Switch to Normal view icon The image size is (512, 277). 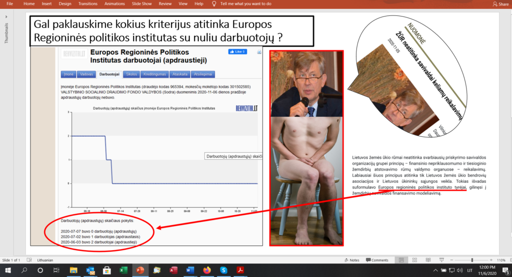click(x=401, y=260)
